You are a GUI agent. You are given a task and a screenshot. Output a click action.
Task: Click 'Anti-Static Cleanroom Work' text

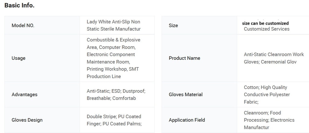tap(274, 54)
